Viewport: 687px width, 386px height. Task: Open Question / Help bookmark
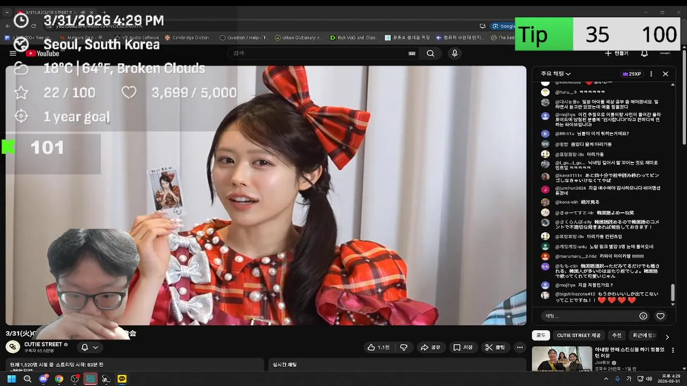(x=244, y=38)
